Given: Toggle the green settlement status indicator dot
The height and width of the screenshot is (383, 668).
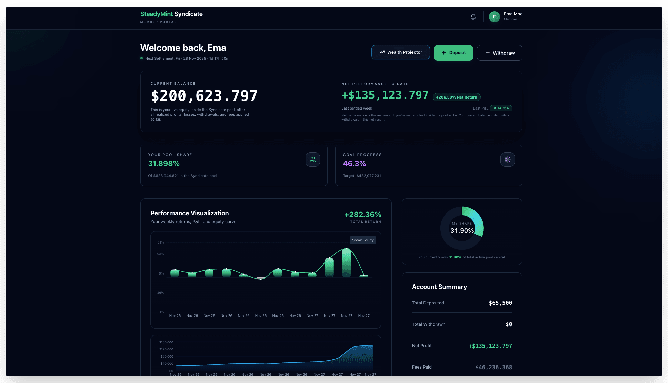Looking at the screenshot, I should click(x=141, y=58).
